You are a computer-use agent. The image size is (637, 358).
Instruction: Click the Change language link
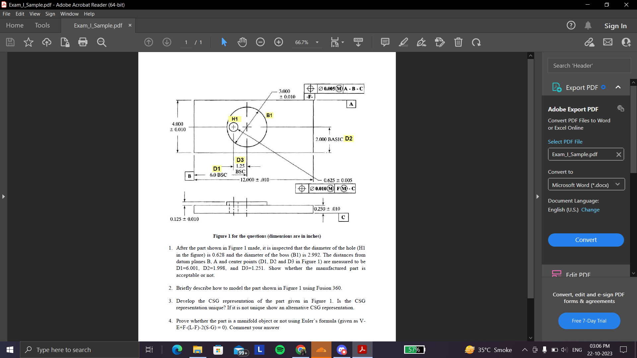coord(590,209)
